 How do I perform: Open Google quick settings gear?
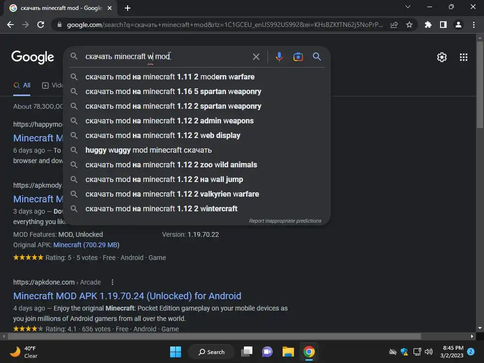click(x=442, y=57)
